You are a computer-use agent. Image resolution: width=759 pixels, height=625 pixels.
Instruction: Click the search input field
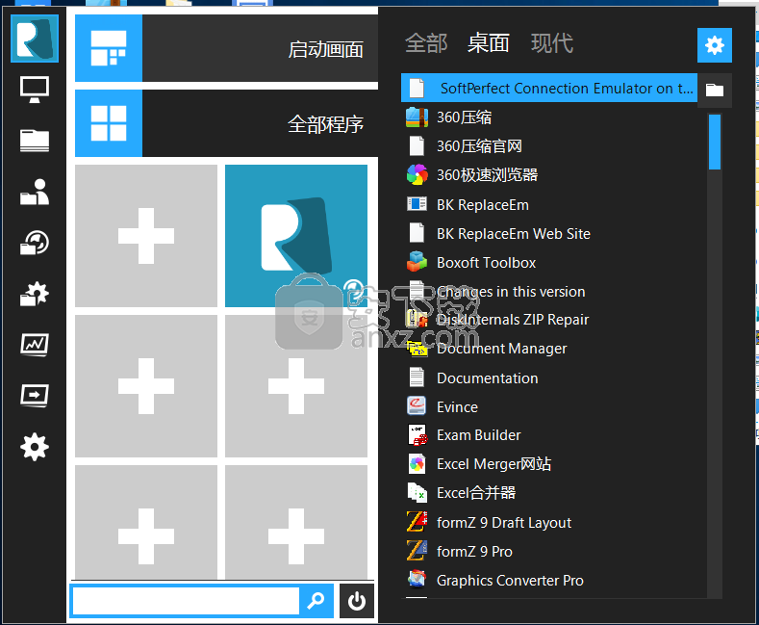coord(186,601)
